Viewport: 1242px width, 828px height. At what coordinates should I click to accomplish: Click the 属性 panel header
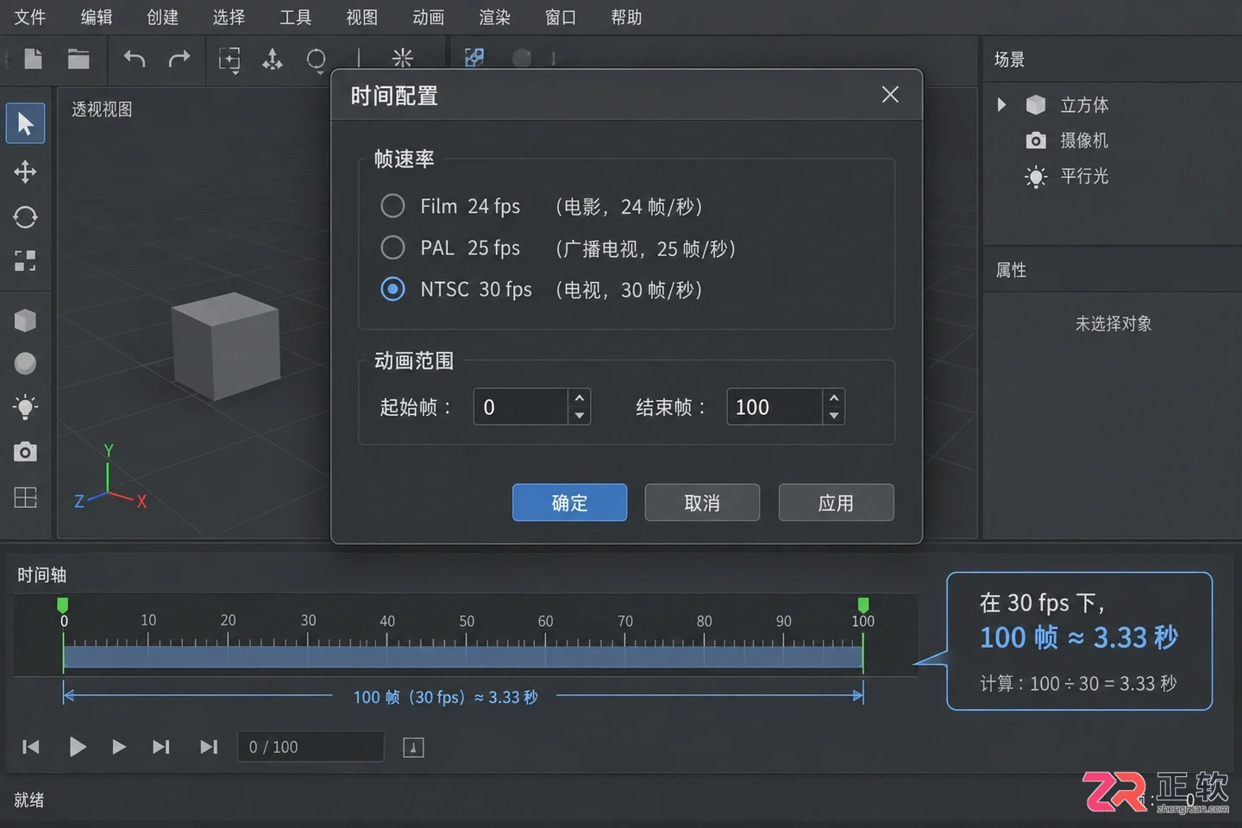point(1011,270)
